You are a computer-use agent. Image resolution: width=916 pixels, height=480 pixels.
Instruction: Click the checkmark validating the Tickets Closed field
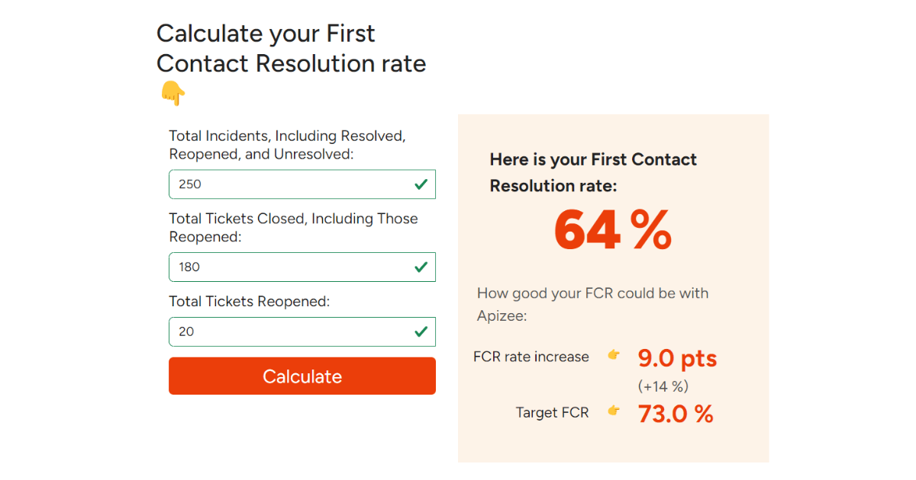click(x=421, y=267)
